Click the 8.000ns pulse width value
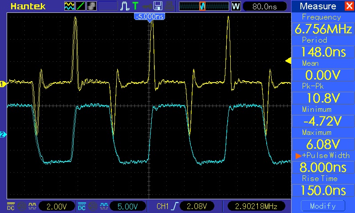The image size is (355, 213). click(323, 167)
